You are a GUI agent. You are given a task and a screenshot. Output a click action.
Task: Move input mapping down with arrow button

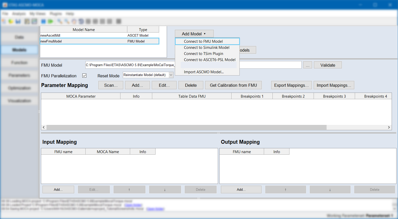click(165, 189)
